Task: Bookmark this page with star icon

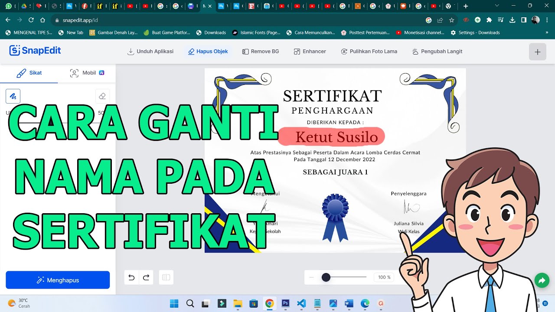Action: pyautogui.click(x=451, y=20)
